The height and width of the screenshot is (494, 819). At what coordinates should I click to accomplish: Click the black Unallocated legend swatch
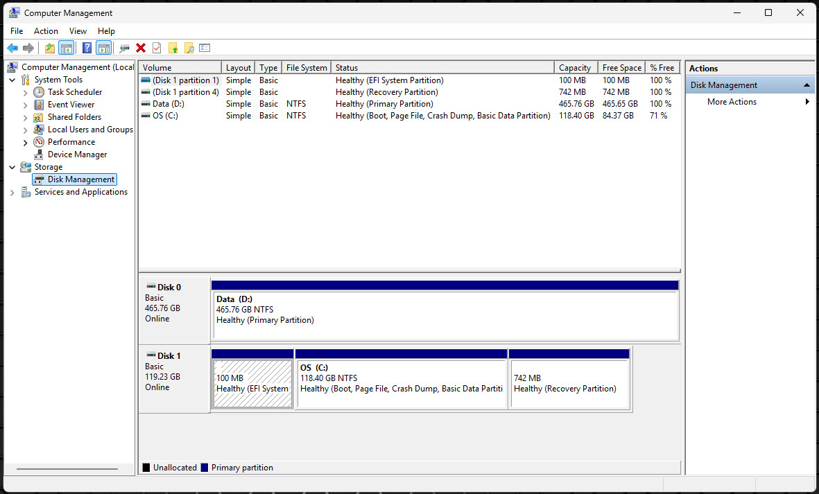tap(146, 468)
